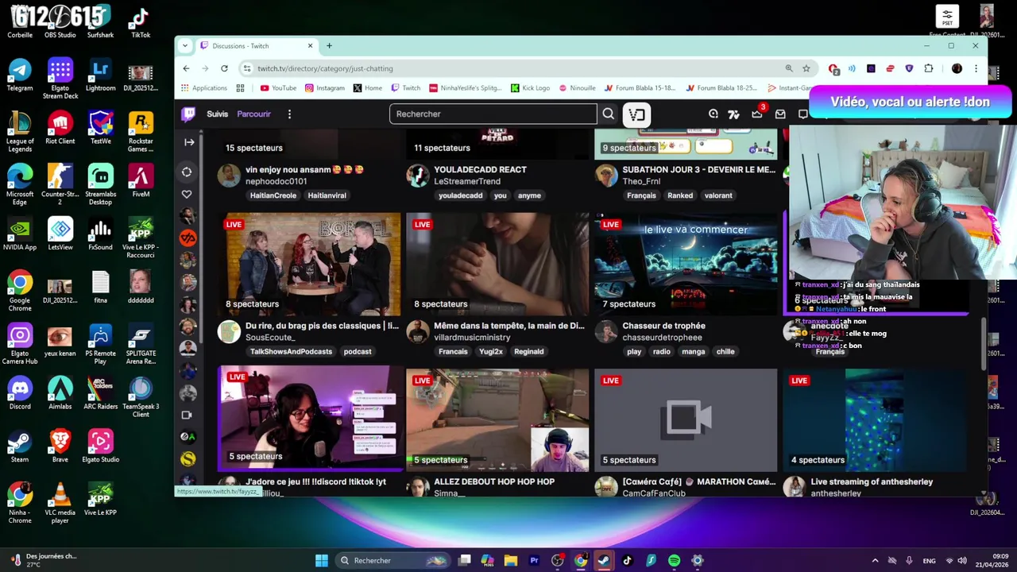The height and width of the screenshot is (572, 1017).
Task: Open Forum Blabla 15-18 bookmark
Action: (x=640, y=88)
